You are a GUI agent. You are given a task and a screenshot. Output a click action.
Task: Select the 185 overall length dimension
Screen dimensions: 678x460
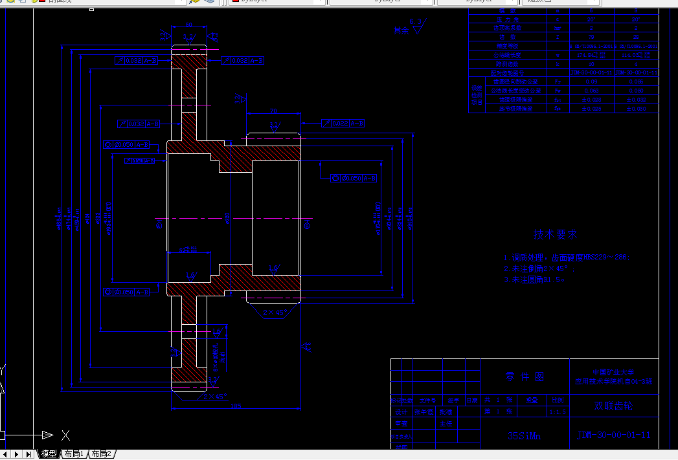(x=236, y=406)
